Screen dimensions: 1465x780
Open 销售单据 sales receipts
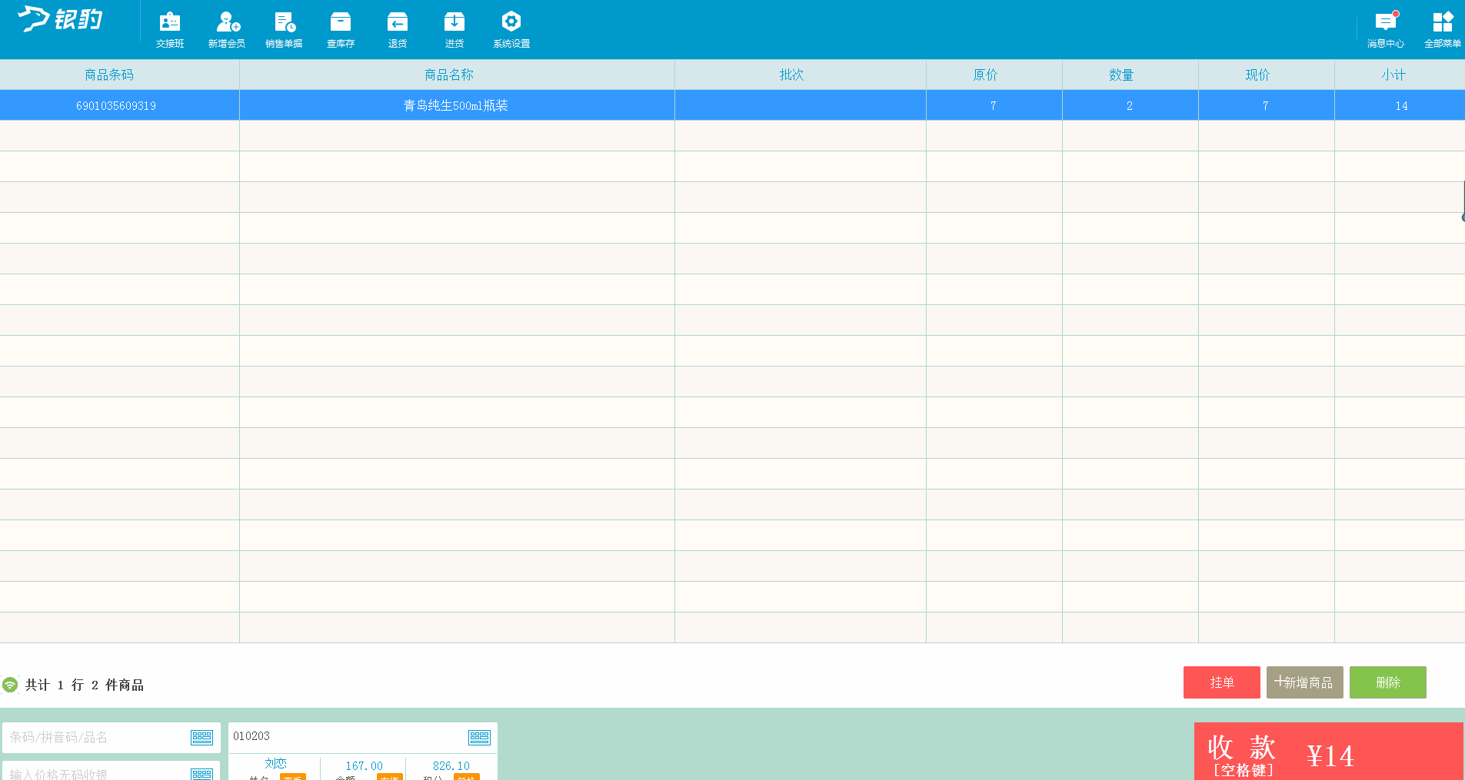coord(284,29)
